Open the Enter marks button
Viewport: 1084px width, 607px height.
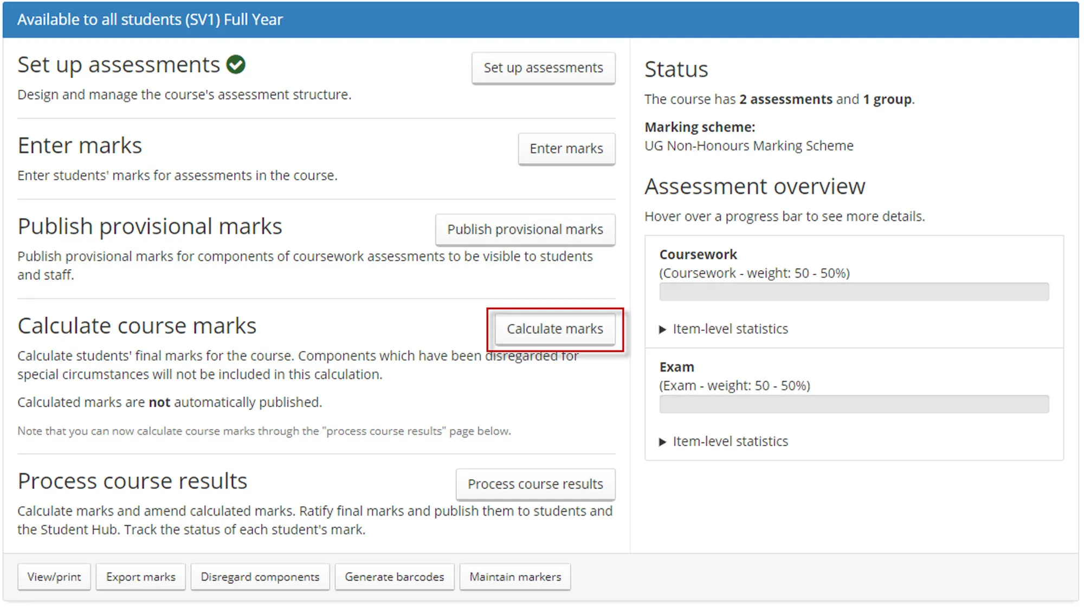tap(566, 148)
